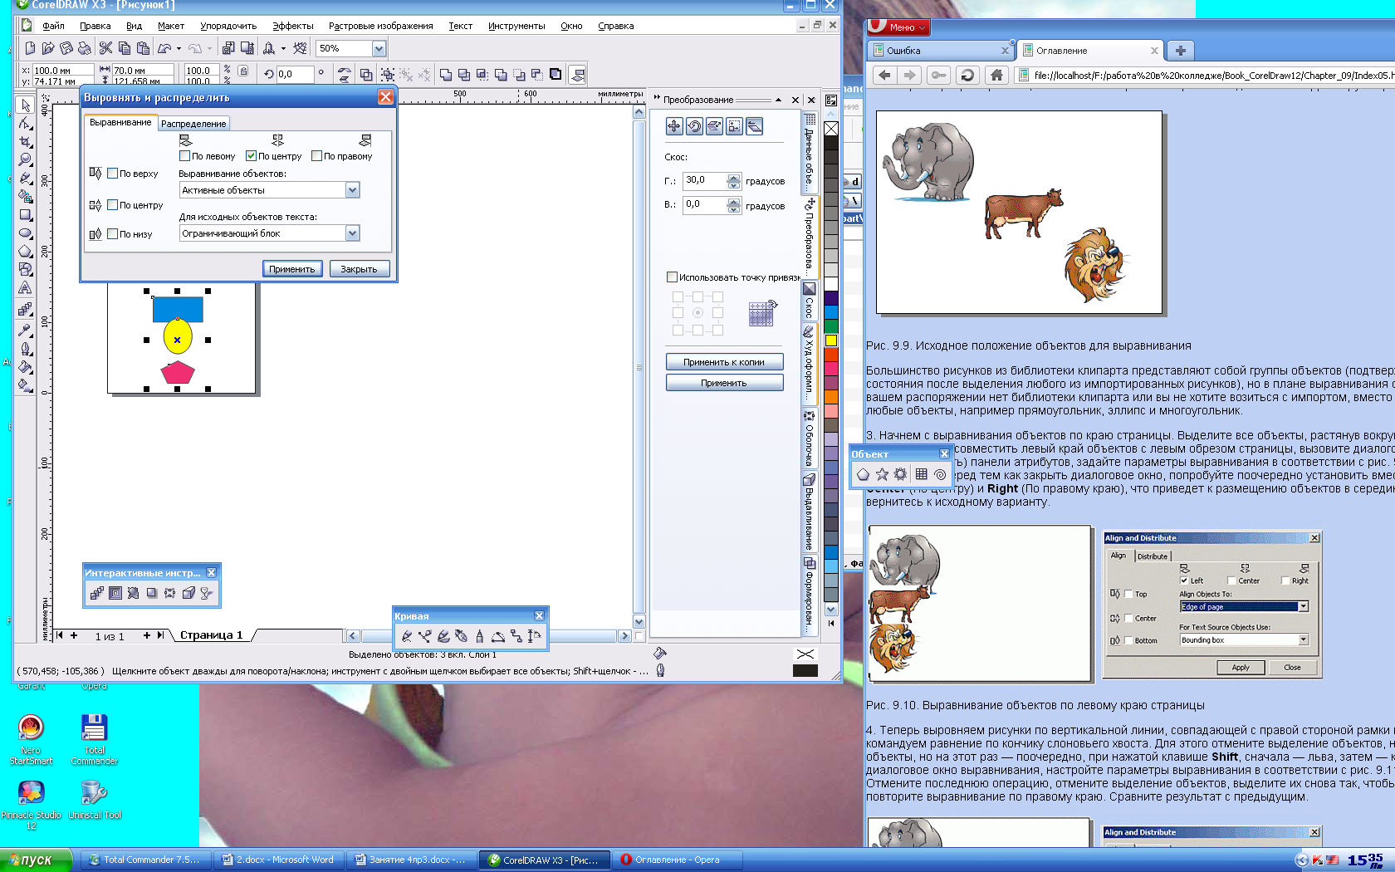Select the Text tool

click(26, 287)
